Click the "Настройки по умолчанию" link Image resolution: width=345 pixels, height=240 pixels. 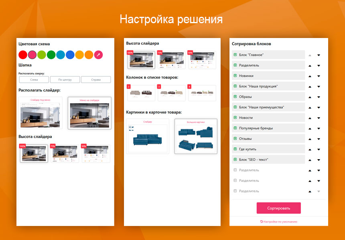coord(279,221)
